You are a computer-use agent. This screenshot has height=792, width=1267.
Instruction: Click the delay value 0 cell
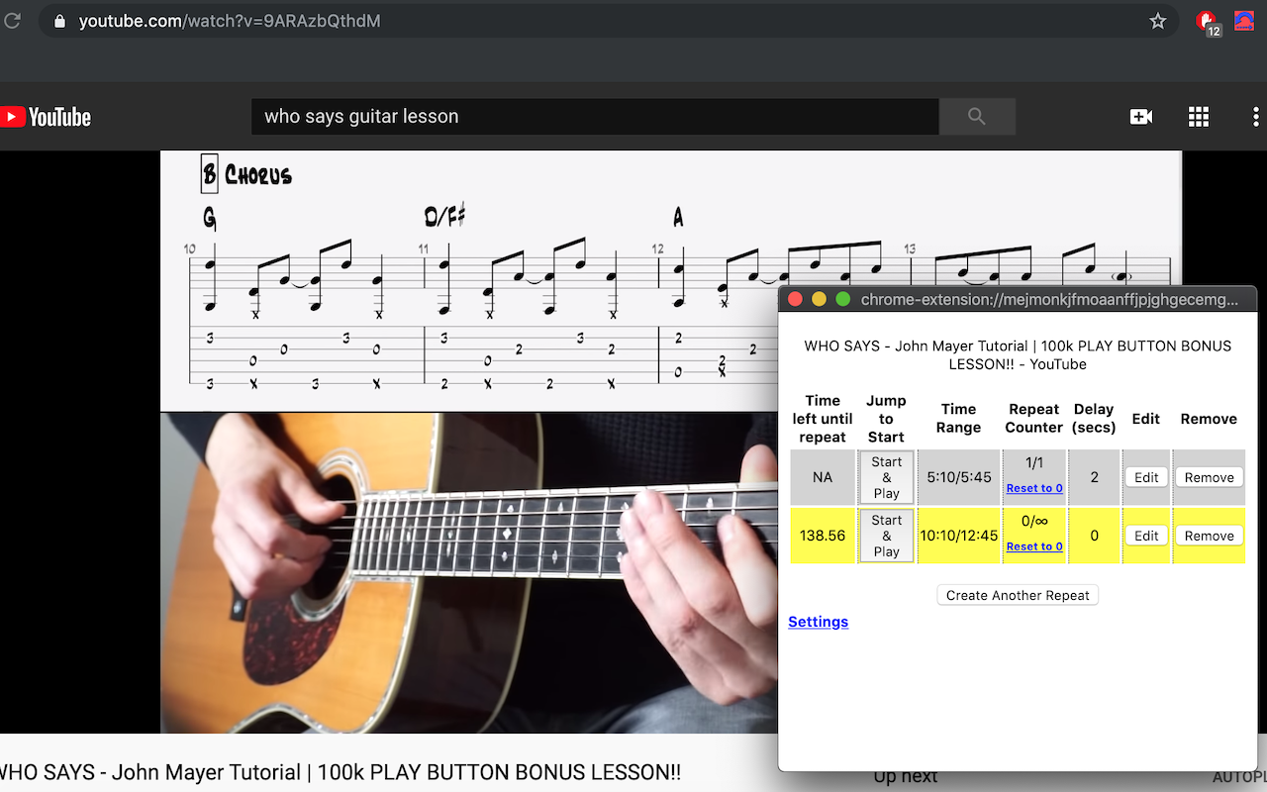click(x=1094, y=536)
